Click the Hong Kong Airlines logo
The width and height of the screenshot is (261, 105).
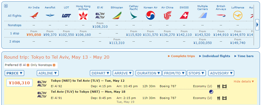pos(83,16)
